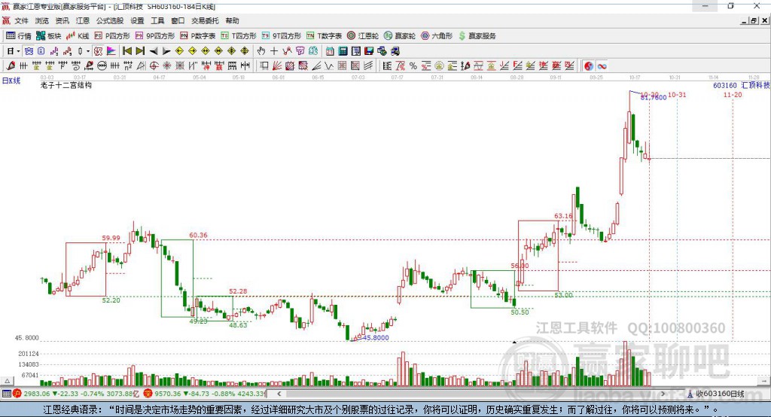The width and height of the screenshot is (771, 417).
Task: Launch the 江恩轮 Gann wheel
Action: point(363,36)
